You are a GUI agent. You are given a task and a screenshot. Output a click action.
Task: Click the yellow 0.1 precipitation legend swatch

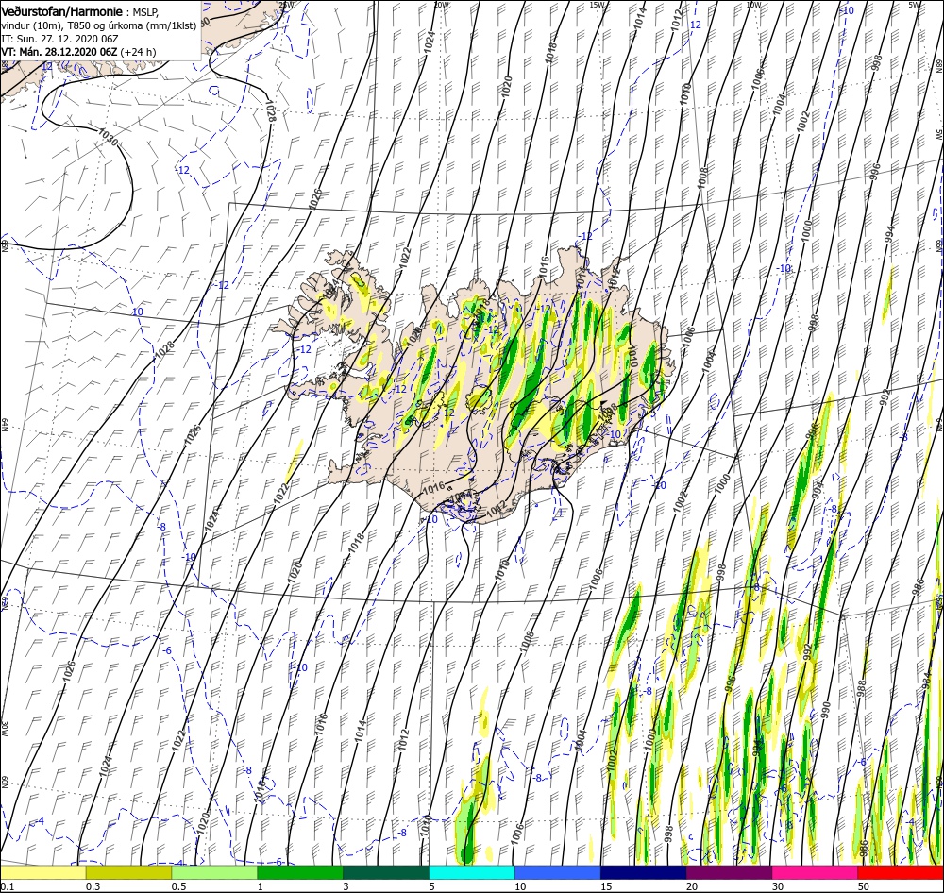pos(42,872)
